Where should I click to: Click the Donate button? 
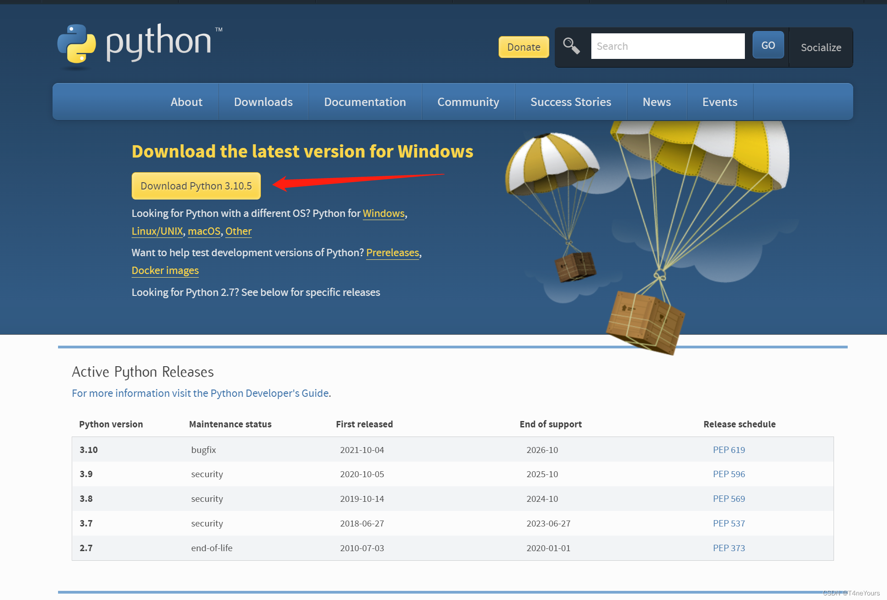pyautogui.click(x=524, y=47)
